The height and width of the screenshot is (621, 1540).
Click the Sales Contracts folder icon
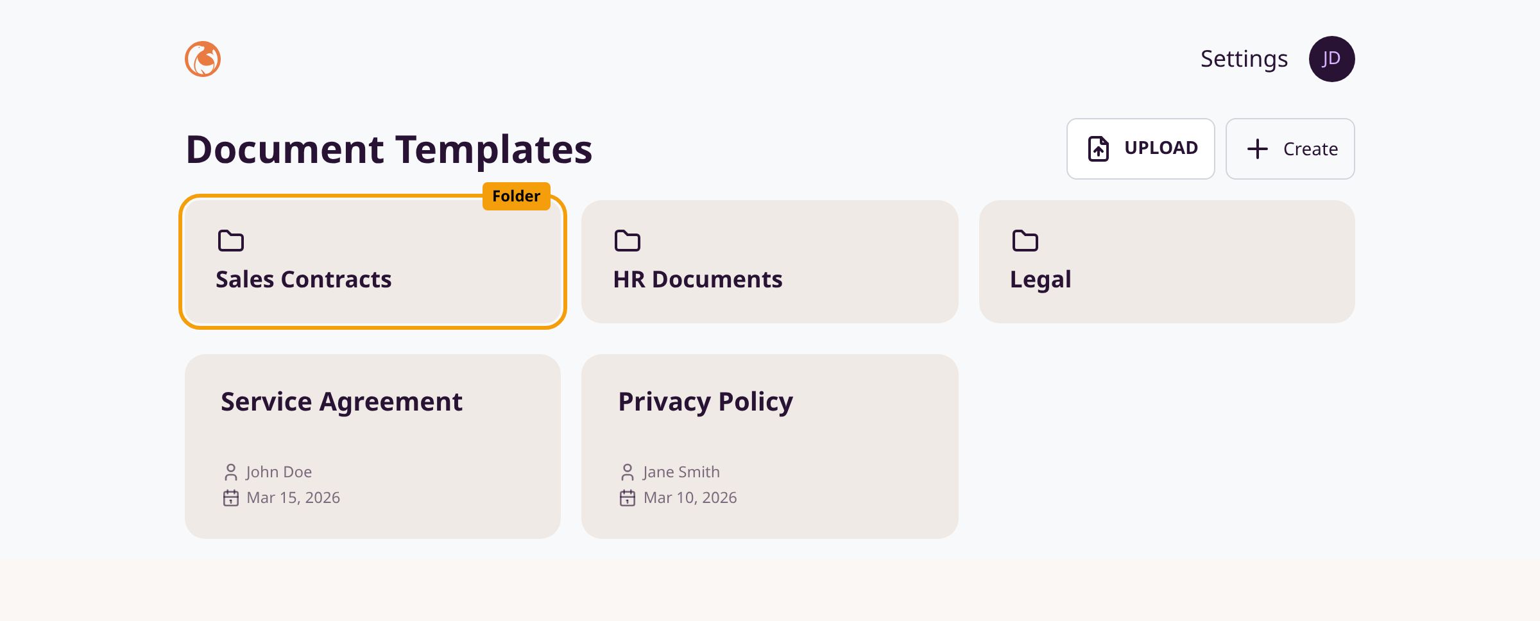pyautogui.click(x=231, y=241)
